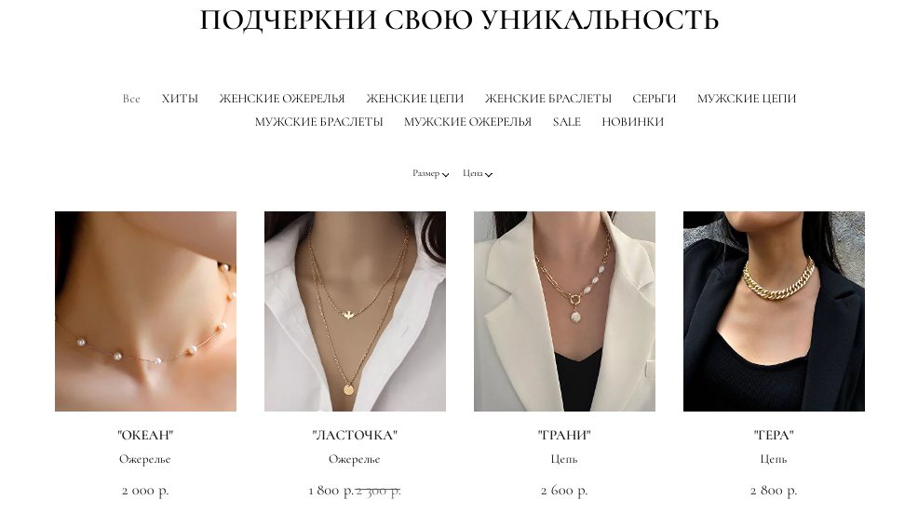Open the "ГРАНИ" chain product image
The height and width of the screenshot is (527, 918).
[564, 312]
